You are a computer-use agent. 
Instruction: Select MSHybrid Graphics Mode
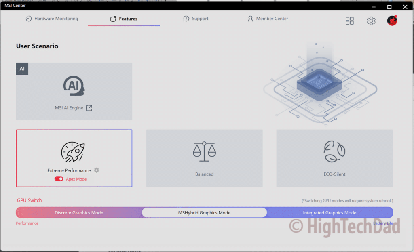[204, 213]
